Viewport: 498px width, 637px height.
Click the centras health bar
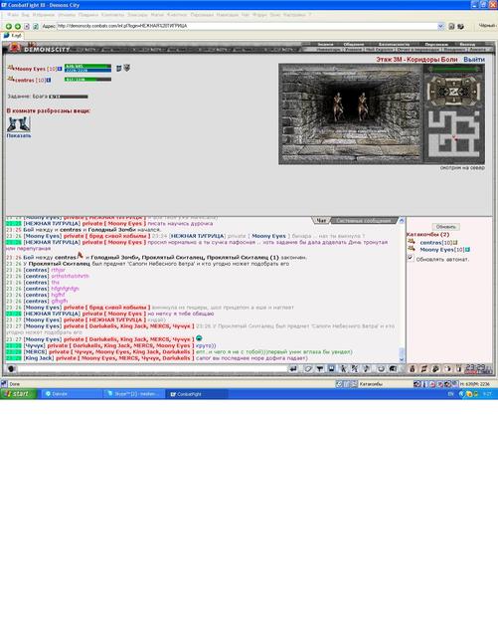[x=87, y=80]
